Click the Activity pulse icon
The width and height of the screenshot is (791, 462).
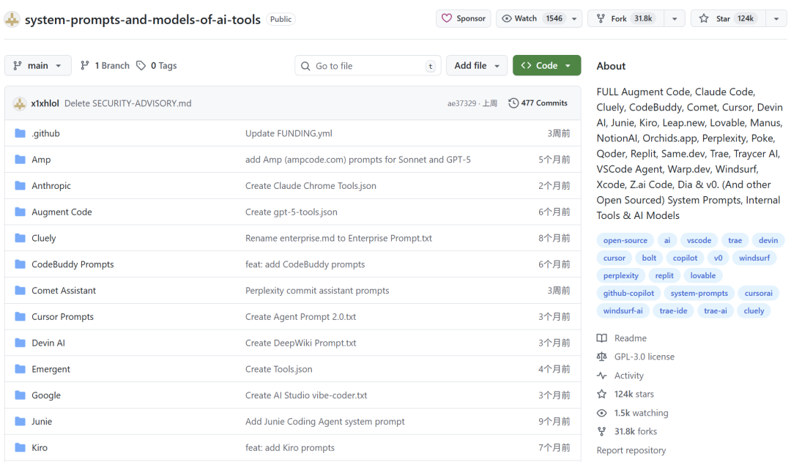pyautogui.click(x=602, y=376)
